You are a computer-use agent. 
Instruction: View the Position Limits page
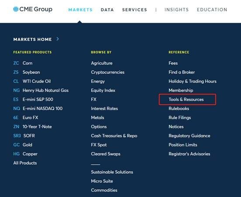tap(183, 145)
